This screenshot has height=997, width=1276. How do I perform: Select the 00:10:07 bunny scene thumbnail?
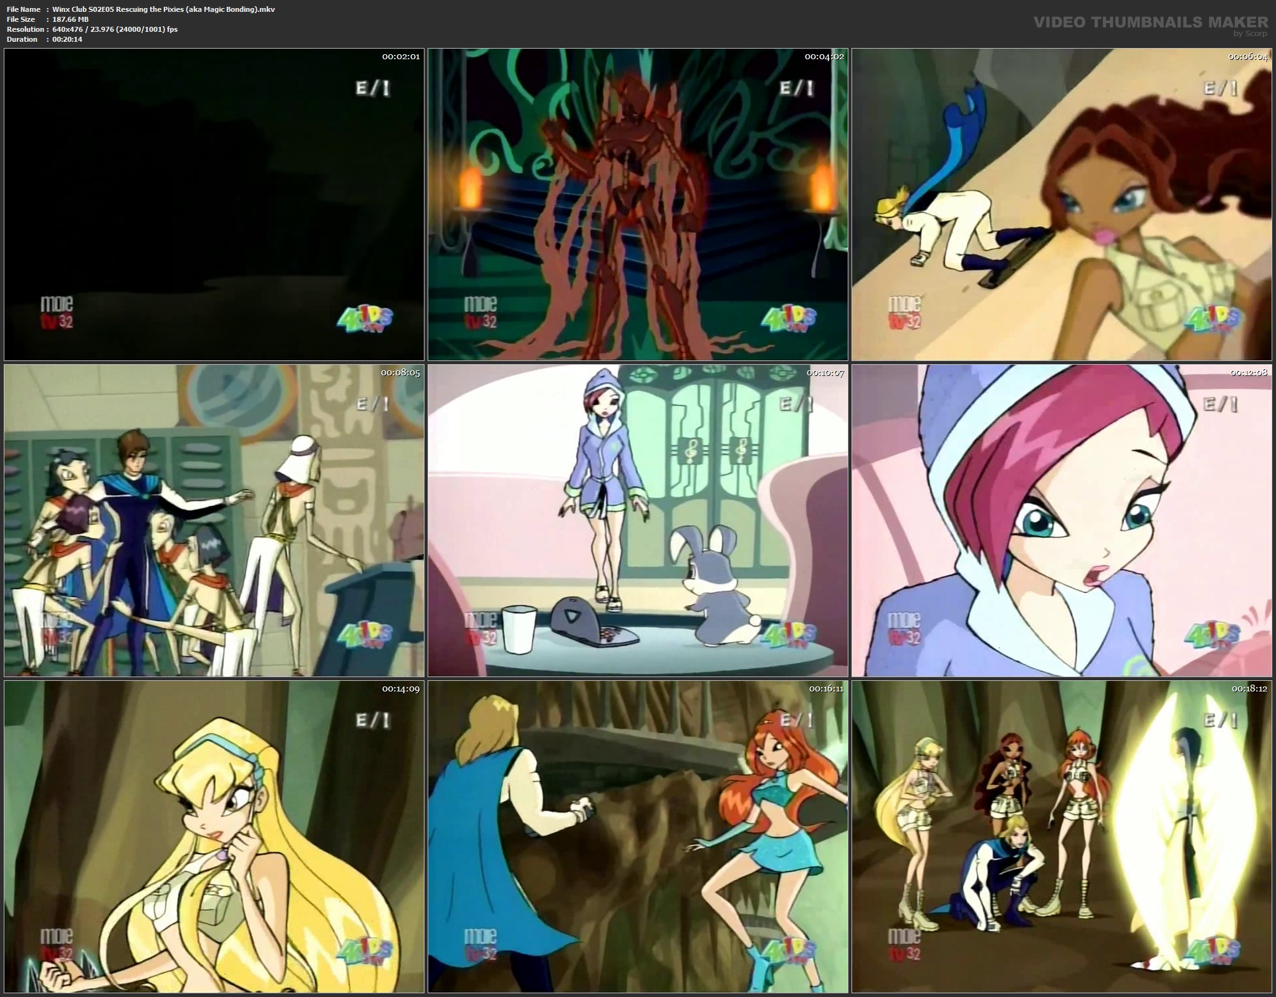pyautogui.click(x=638, y=521)
